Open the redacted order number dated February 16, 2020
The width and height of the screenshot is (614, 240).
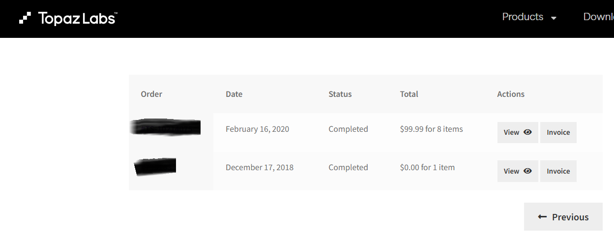[166, 127]
